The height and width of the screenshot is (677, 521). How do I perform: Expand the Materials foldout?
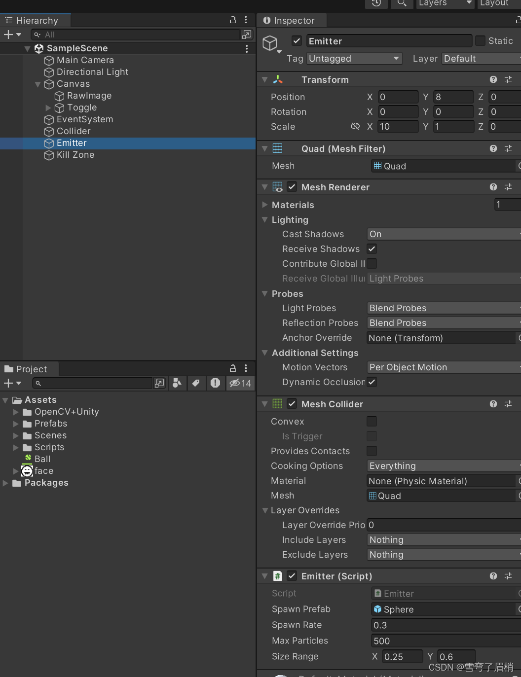(x=265, y=205)
